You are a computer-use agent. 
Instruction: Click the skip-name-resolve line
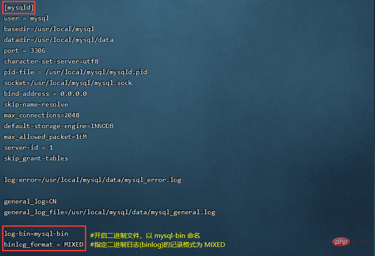[x=36, y=104]
